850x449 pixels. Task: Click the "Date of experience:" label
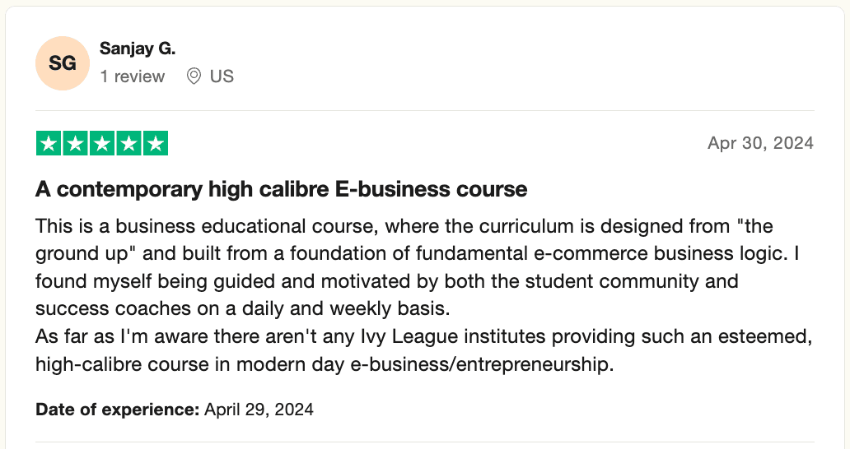tap(118, 409)
